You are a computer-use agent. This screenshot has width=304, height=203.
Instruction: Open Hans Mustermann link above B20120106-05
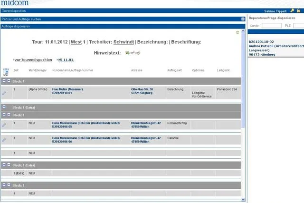click(x=86, y=123)
